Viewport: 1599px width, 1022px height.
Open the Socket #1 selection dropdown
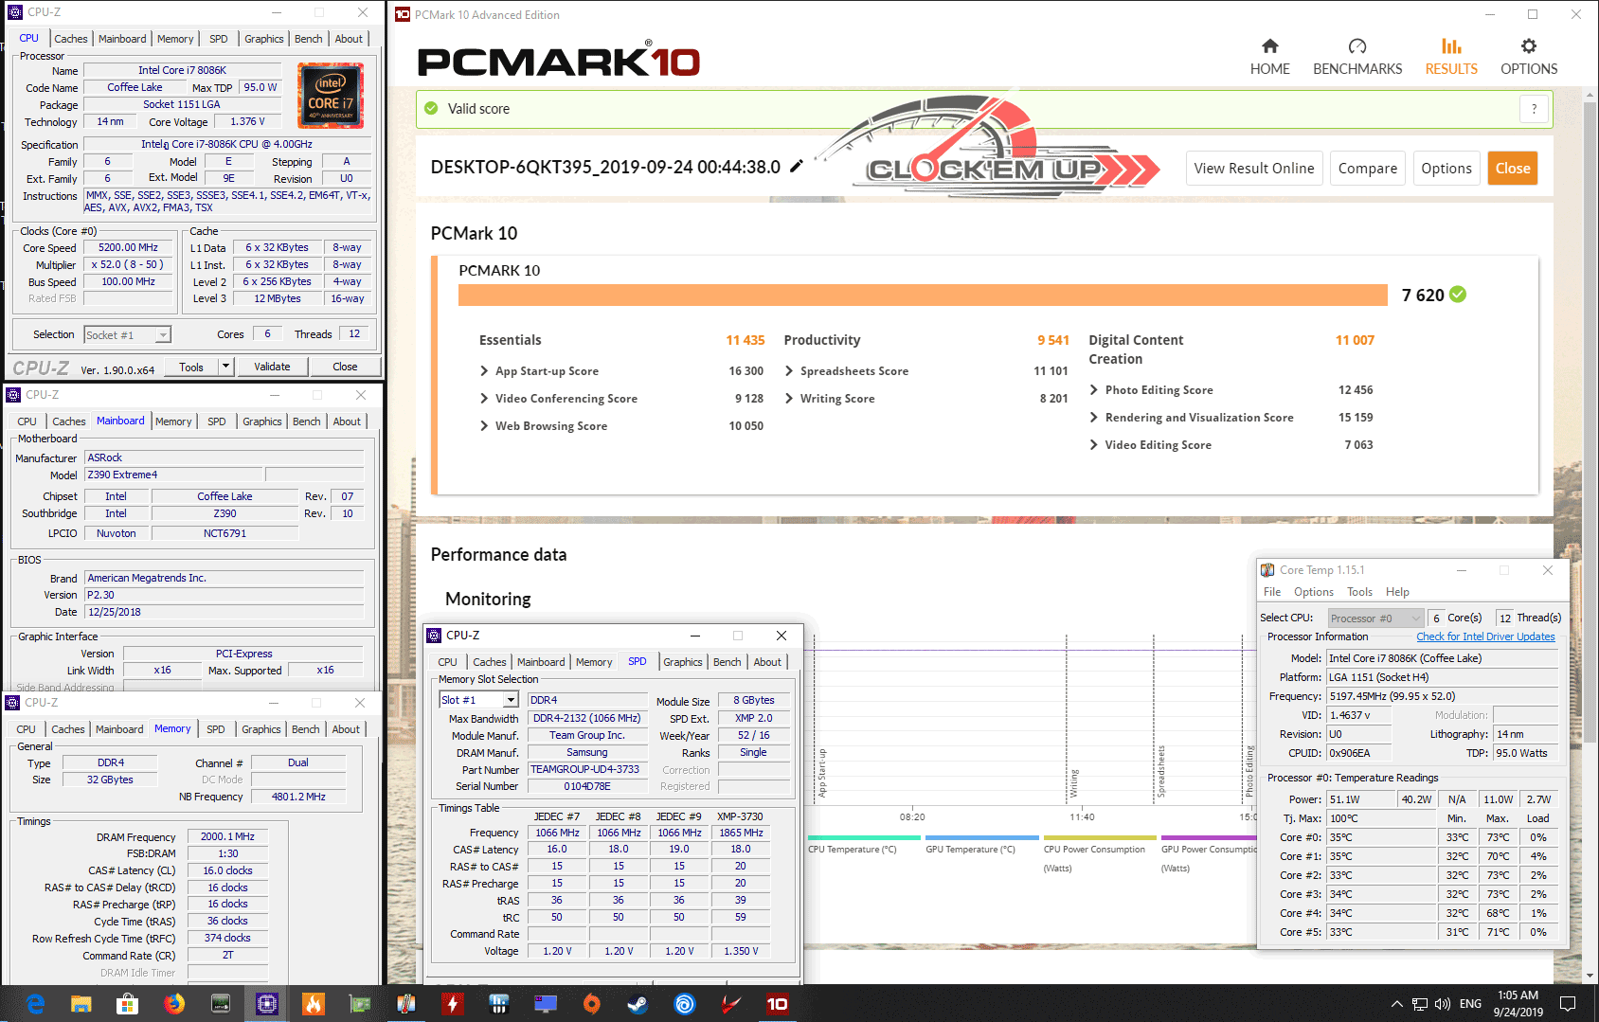163,335
